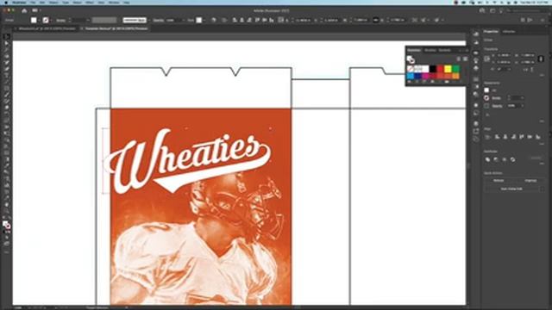Open the arrange documents dropdown beside Home
552x310 pixels.
(35, 11)
